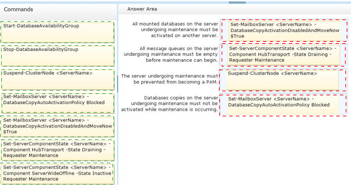Click HubTransport Draining command in the Commands list
Viewport: 351px width, 185px height.
pyautogui.click(x=57, y=150)
